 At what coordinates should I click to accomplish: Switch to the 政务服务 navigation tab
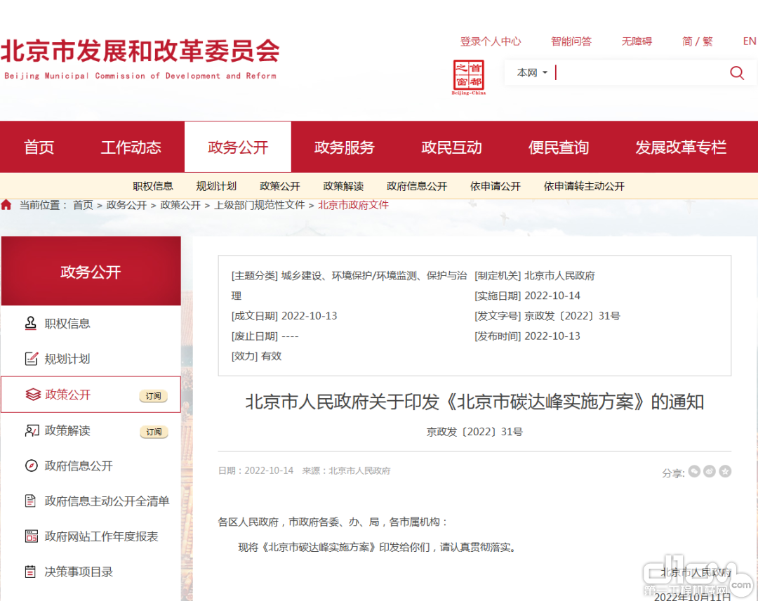[344, 147]
